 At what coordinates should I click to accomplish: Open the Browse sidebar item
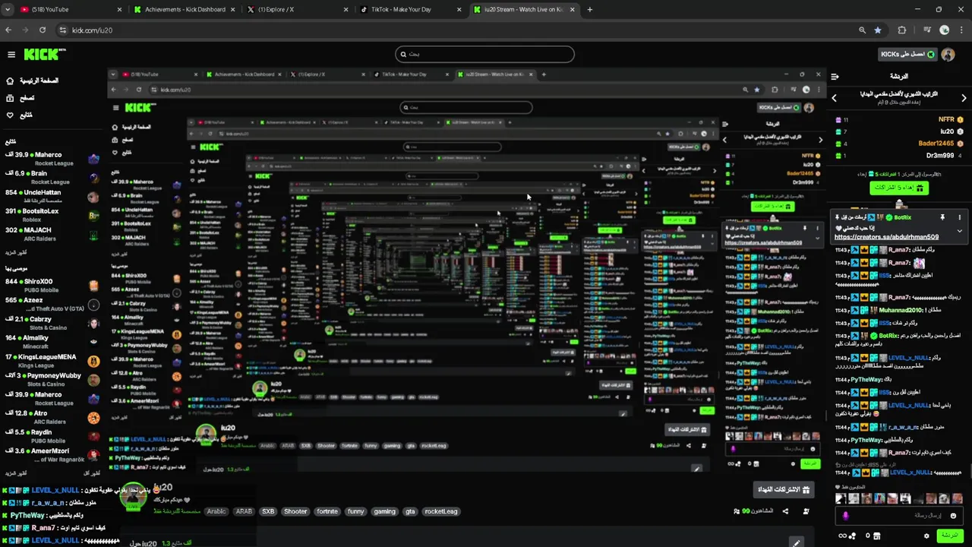[x=21, y=98]
